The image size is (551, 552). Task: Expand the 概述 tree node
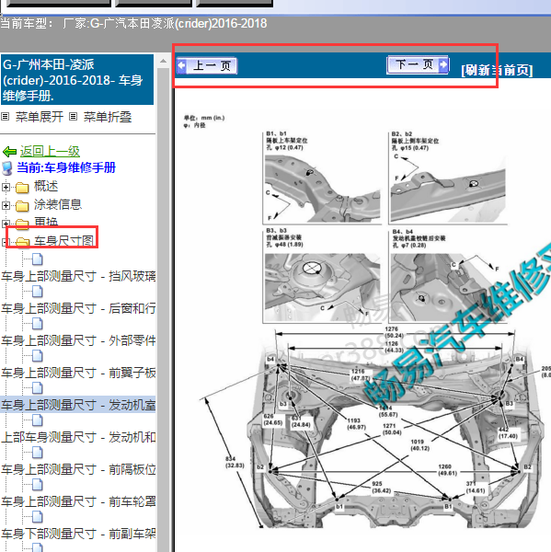click(x=6, y=187)
